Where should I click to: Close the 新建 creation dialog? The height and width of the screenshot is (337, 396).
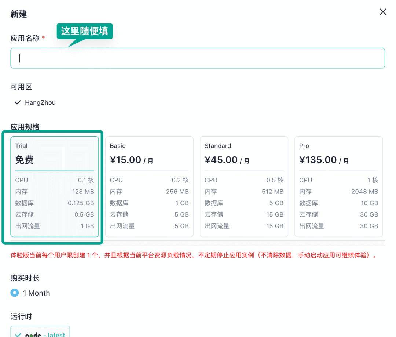coord(382,12)
